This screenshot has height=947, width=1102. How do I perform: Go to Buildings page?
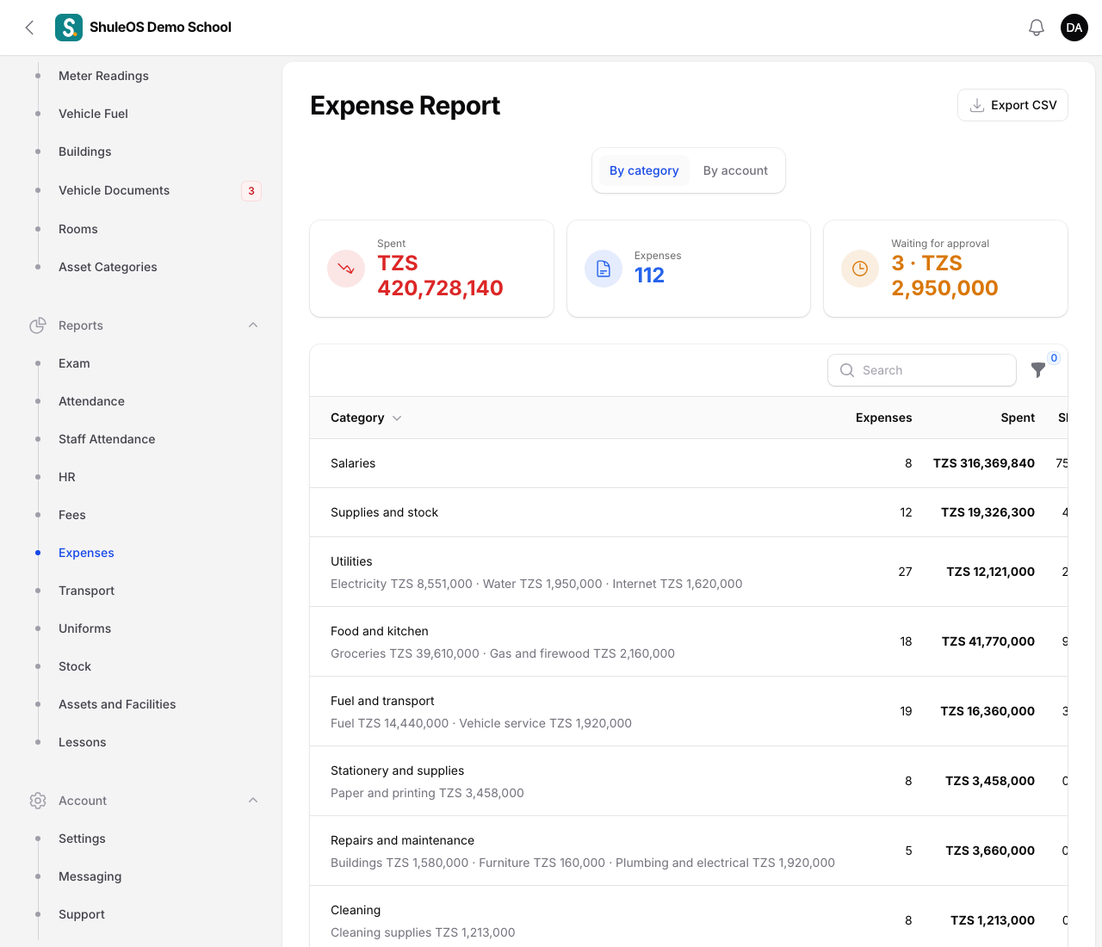coord(85,152)
